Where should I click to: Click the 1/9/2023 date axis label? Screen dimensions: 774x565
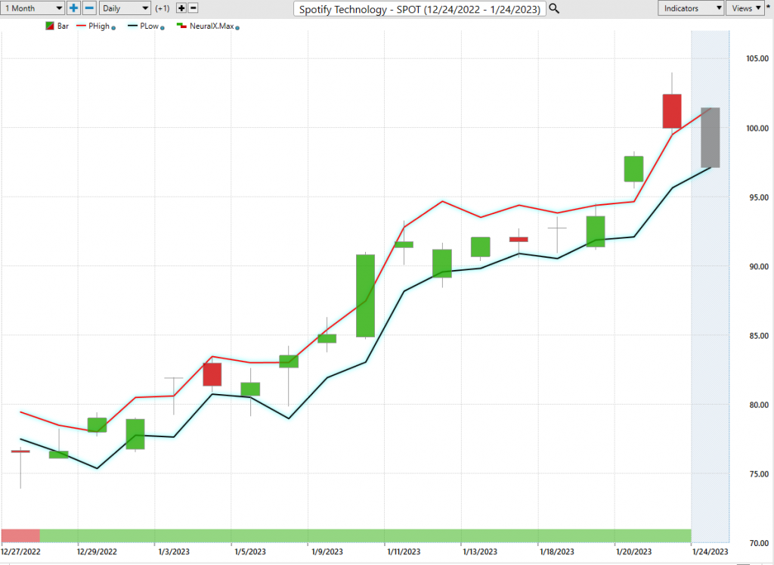[327, 551]
